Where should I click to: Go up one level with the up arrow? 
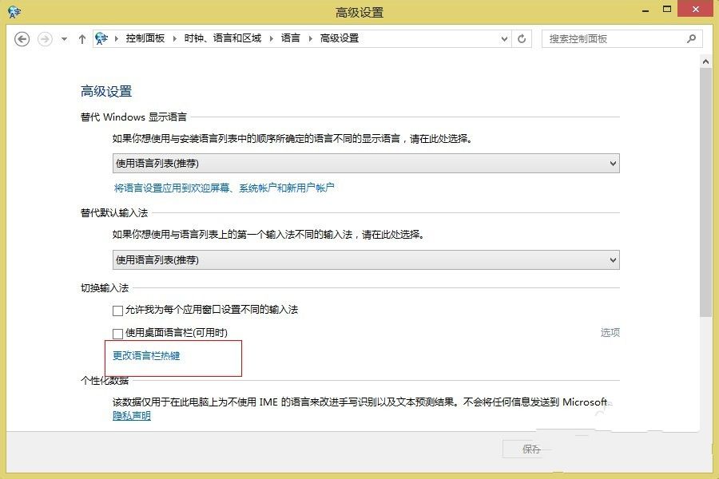[82, 38]
